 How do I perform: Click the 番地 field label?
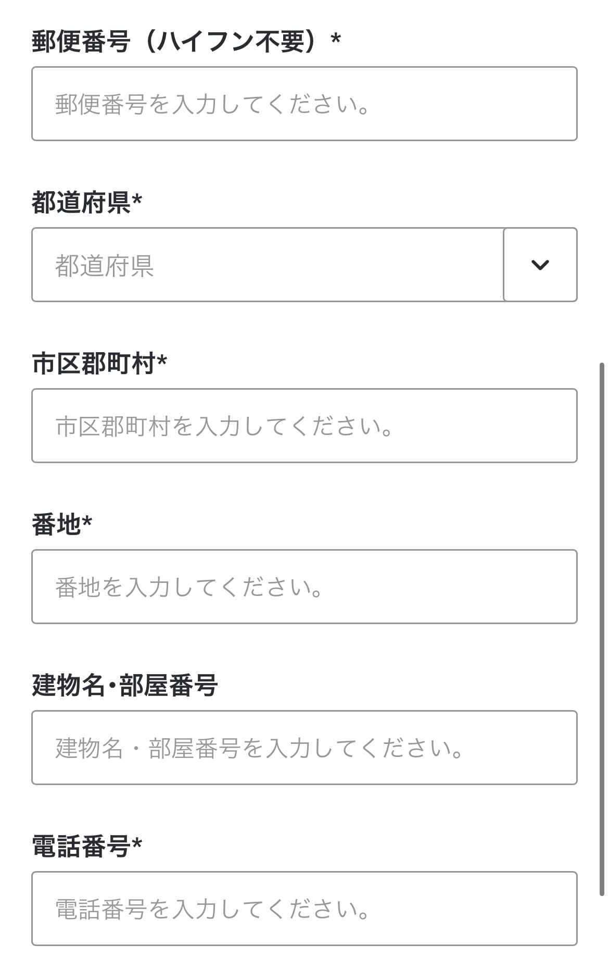tap(56, 525)
